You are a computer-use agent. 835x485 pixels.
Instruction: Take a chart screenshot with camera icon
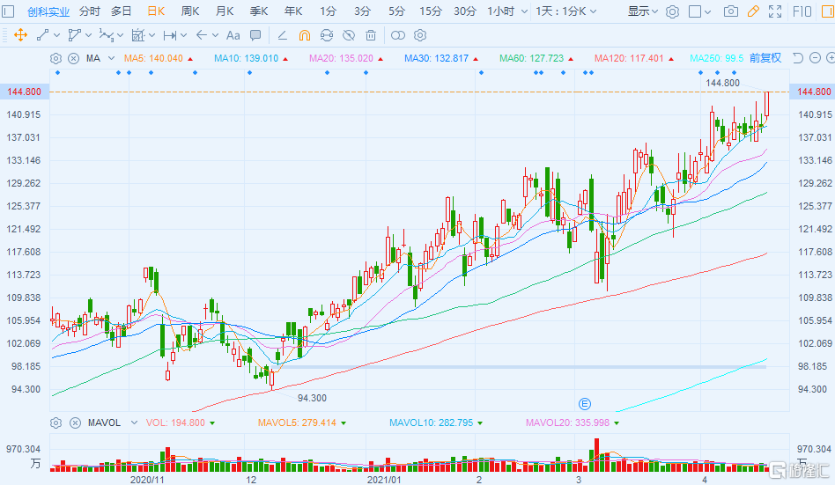(730, 11)
